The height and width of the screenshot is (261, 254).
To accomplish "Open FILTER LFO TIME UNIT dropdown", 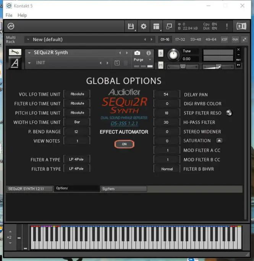I will point(77,103).
